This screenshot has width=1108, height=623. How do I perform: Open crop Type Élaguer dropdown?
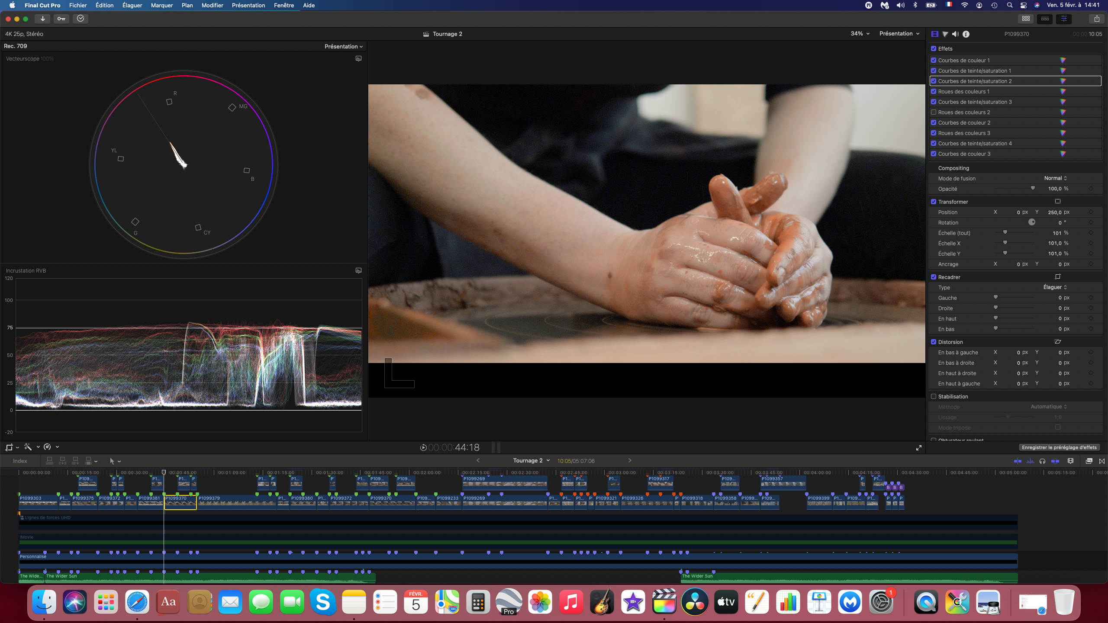pos(1055,287)
